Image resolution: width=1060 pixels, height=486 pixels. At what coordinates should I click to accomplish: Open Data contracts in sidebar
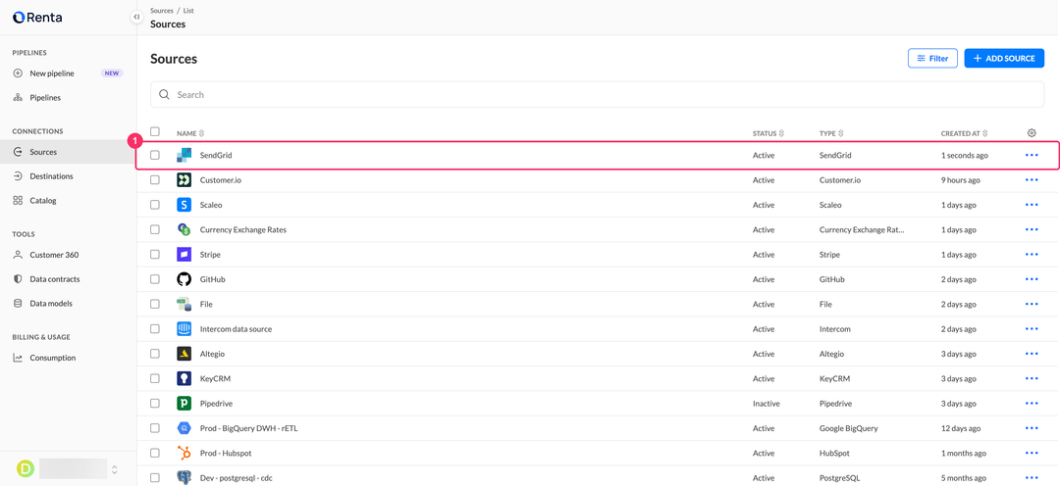click(68, 279)
